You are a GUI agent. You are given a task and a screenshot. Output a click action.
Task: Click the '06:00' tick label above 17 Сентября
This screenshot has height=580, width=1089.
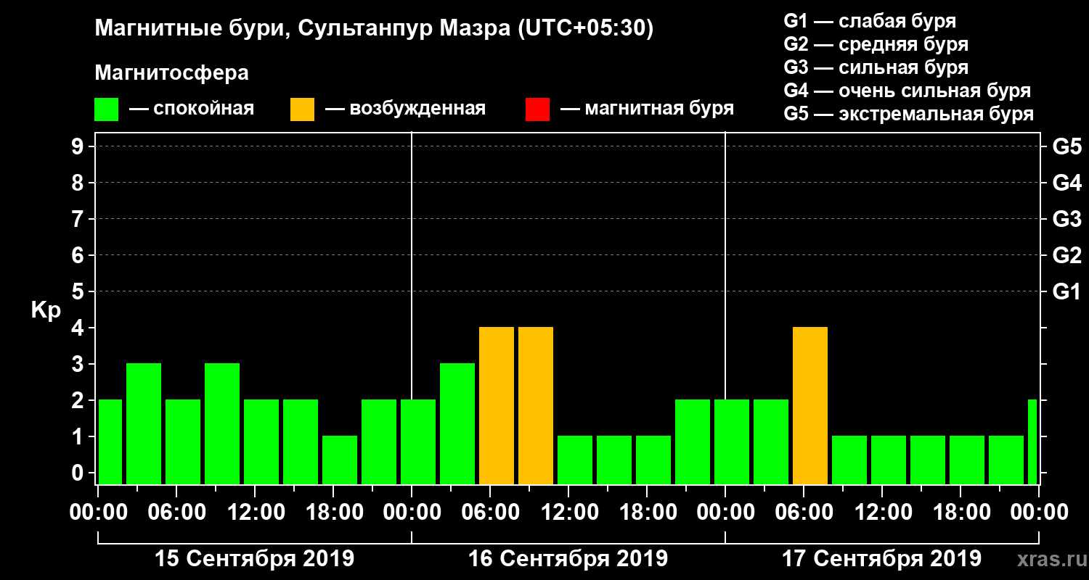(804, 513)
